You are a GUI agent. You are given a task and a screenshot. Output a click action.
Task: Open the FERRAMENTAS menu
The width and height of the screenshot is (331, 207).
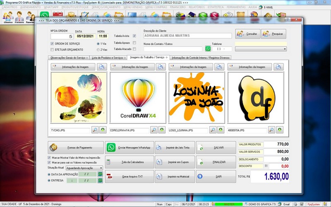coord(236,7)
